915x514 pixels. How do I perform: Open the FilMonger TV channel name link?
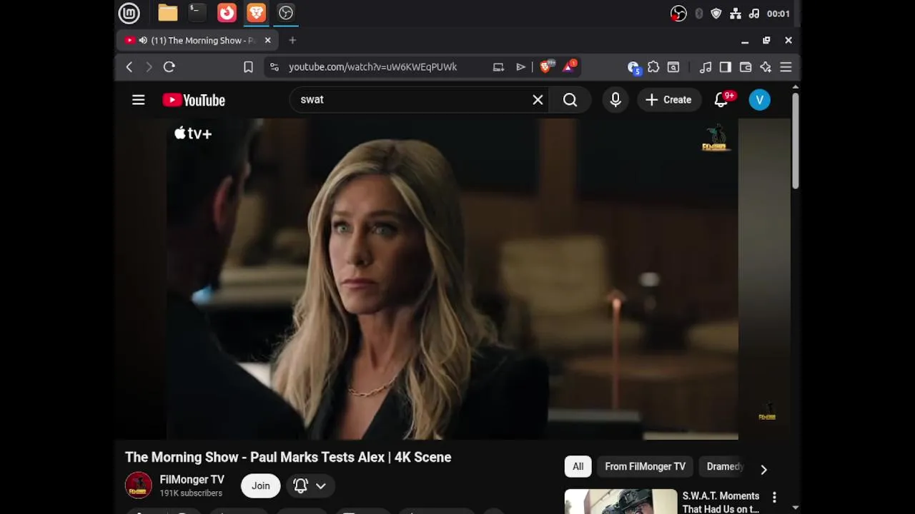(192, 480)
